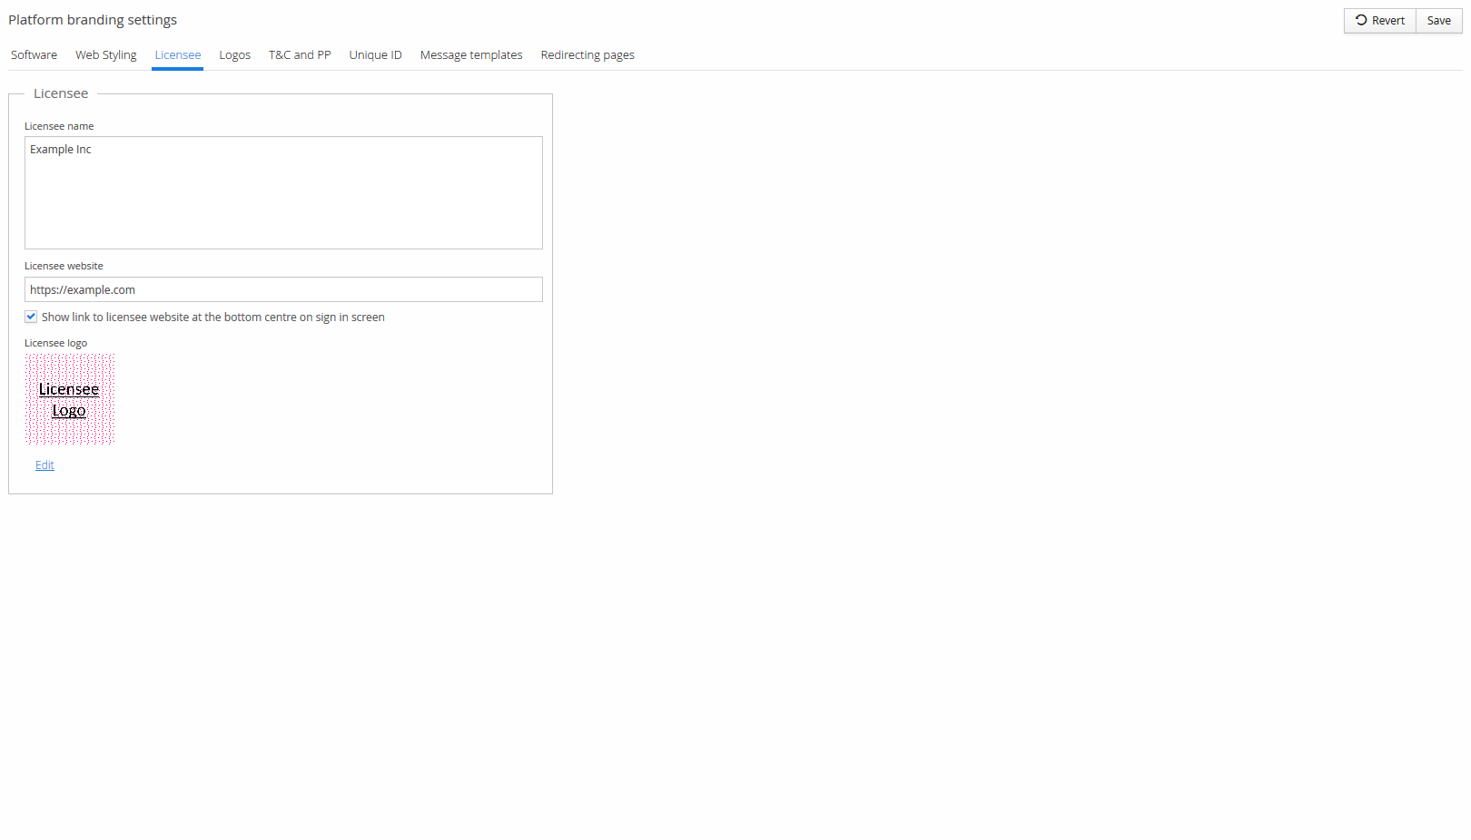Click into the Licensee website URL field
This screenshot has width=1471, height=840.
click(283, 289)
